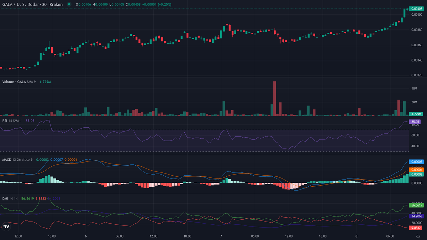Image resolution: width=427 pixels, height=240 pixels.
Task: Click the green 56.5619 DMI axis tag
Action: point(416,205)
